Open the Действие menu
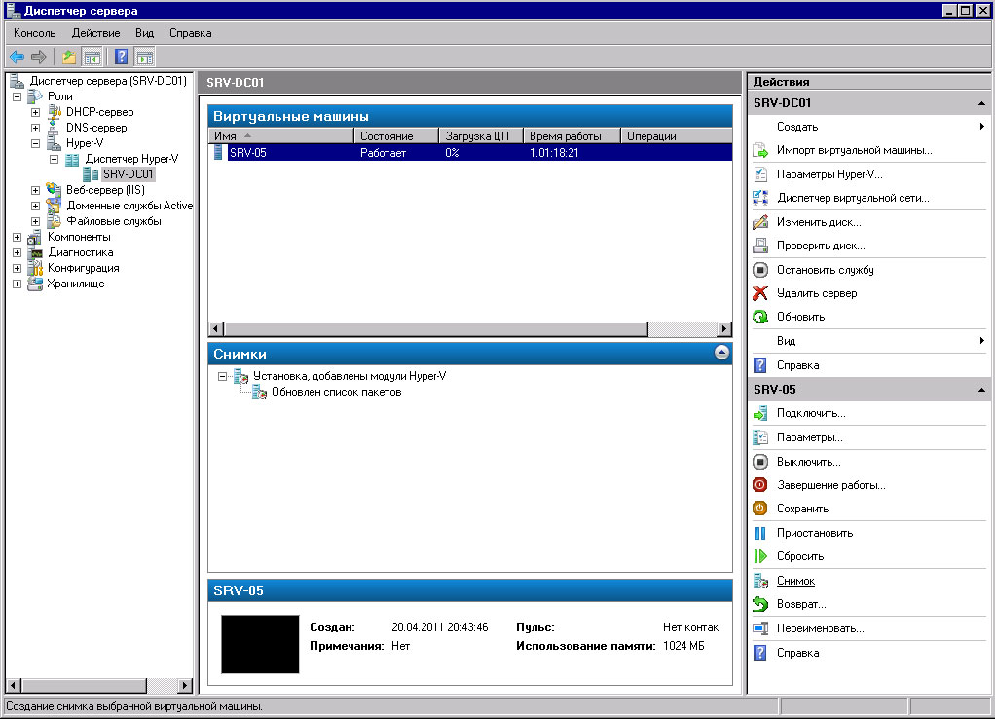The image size is (995, 719). coord(95,33)
